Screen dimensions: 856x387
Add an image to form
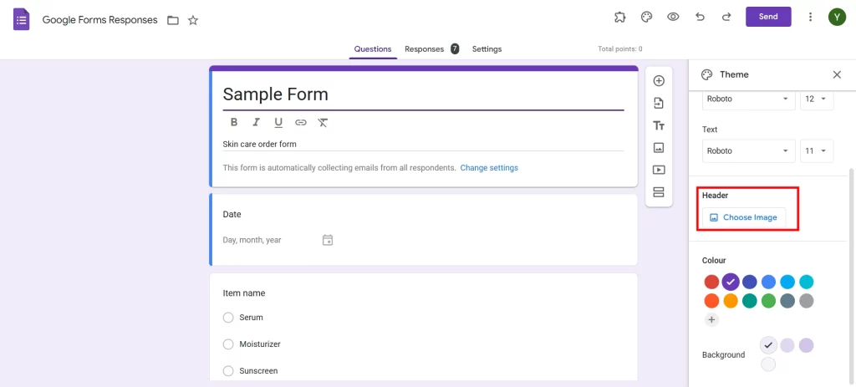pos(659,147)
